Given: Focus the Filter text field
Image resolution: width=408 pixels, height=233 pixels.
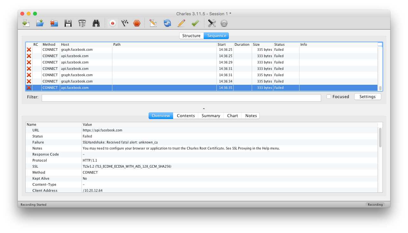Looking at the screenshot, I should pyautogui.click(x=181, y=98).
